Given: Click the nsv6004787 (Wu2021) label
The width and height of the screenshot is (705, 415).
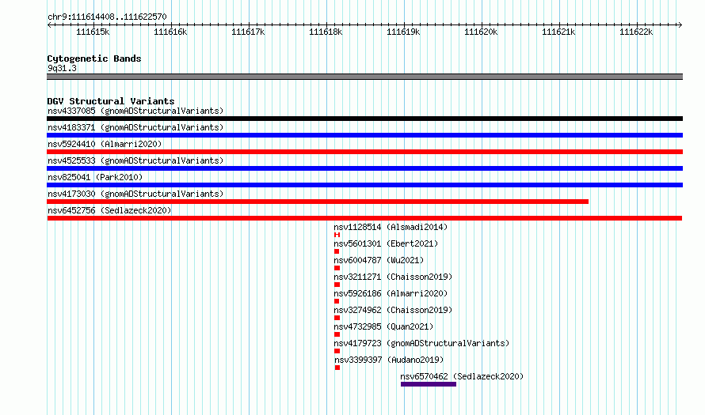Looking at the screenshot, I should click(379, 260).
